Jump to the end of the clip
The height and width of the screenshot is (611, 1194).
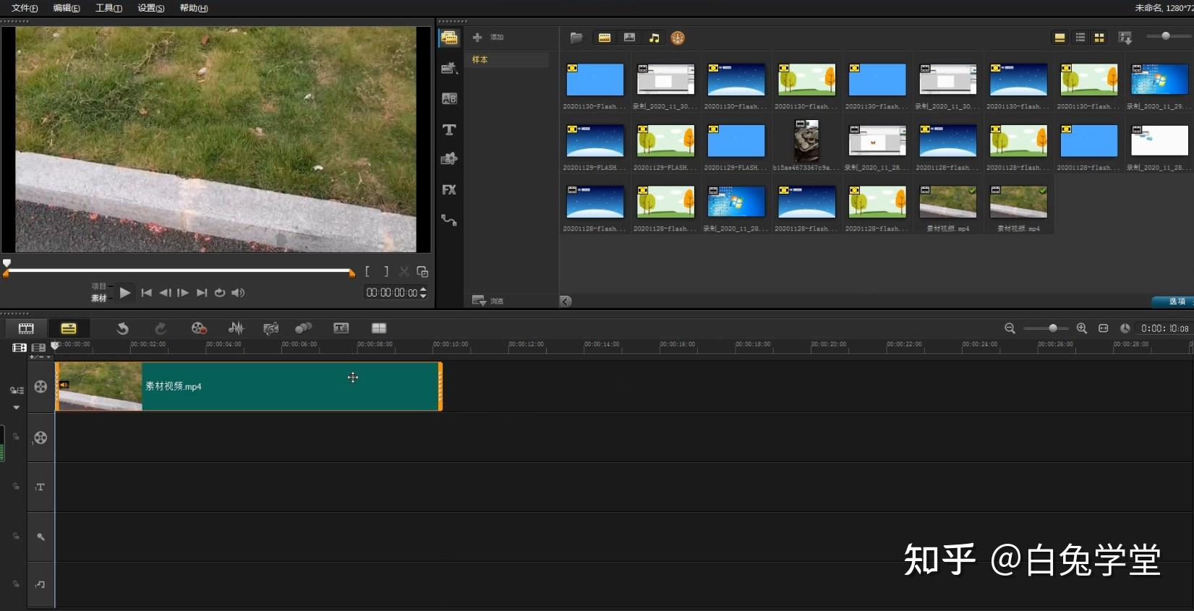point(202,292)
